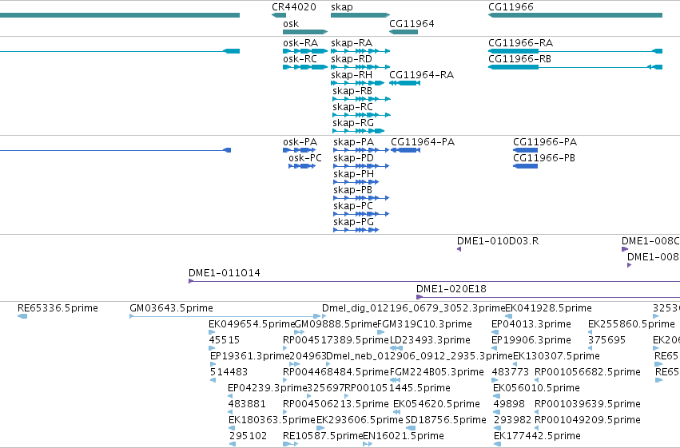Screen dimensions: 680x448
Task: Open the osk-RC transcript label
Action: click(x=300, y=59)
